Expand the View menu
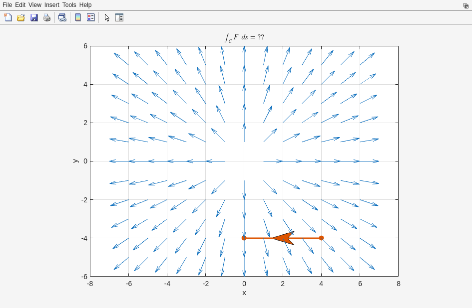This screenshot has width=472, height=308. [x=35, y=5]
